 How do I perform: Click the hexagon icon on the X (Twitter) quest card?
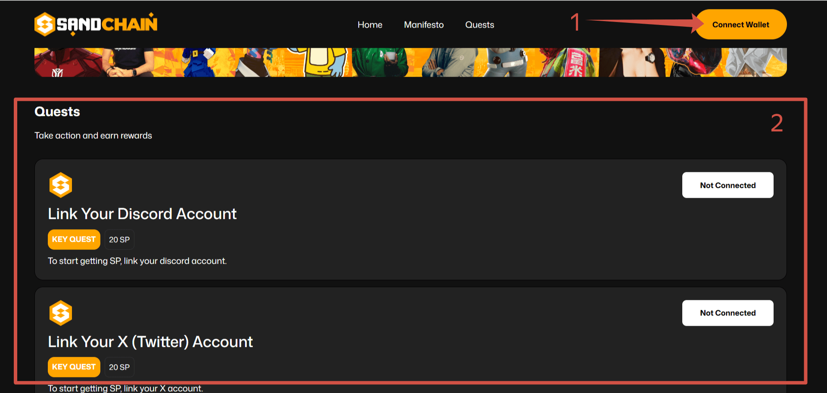pyautogui.click(x=60, y=313)
